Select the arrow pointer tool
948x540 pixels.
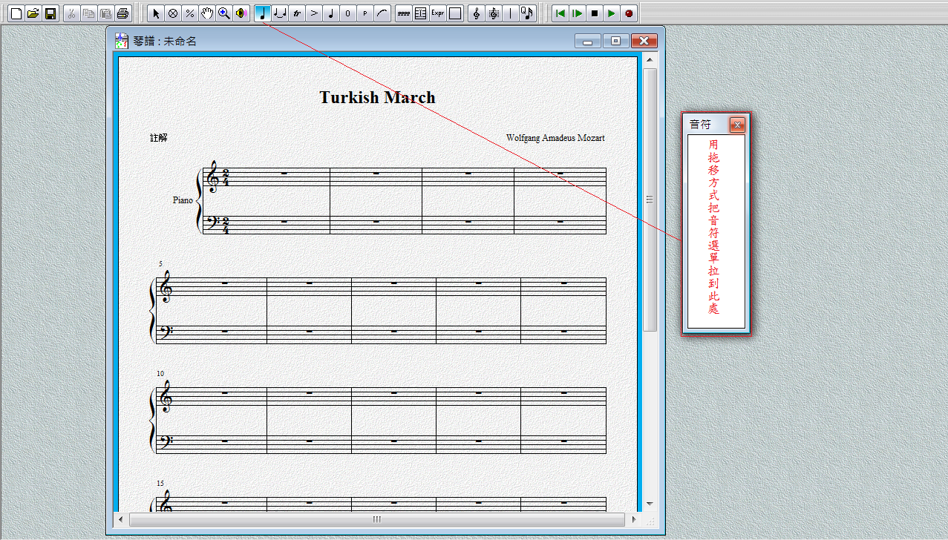click(156, 13)
